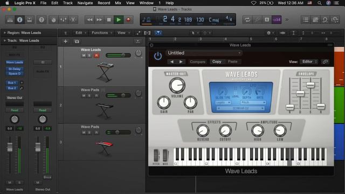Open Smart Controls knob icon
345x194 pixels.
click(53, 20)
